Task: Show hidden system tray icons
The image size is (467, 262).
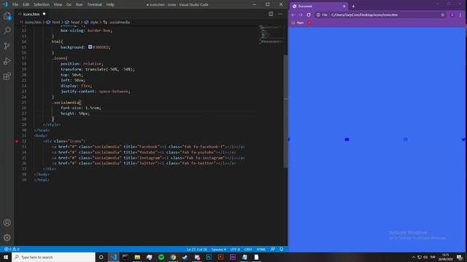Action: pos(414,257)
